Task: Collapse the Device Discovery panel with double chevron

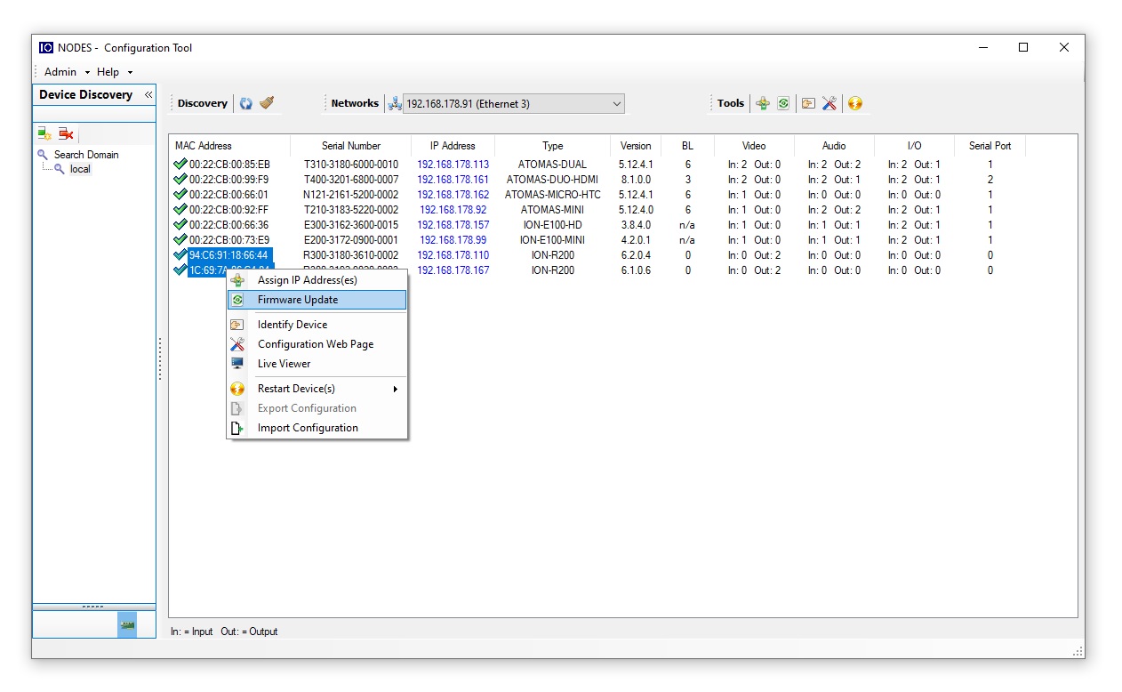Action: coord(148,95)
